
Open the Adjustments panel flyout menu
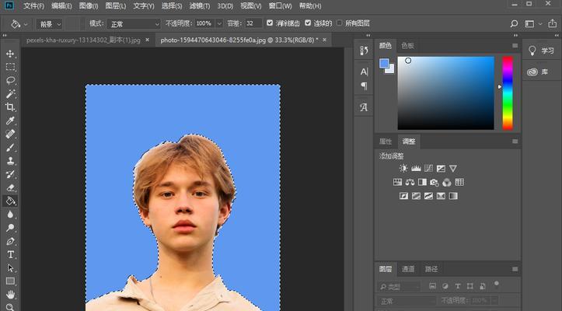[515, 142]
